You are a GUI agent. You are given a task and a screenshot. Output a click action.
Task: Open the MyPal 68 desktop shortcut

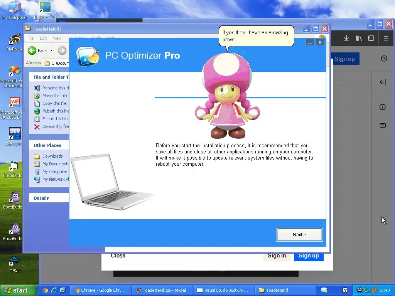[14, 42]
